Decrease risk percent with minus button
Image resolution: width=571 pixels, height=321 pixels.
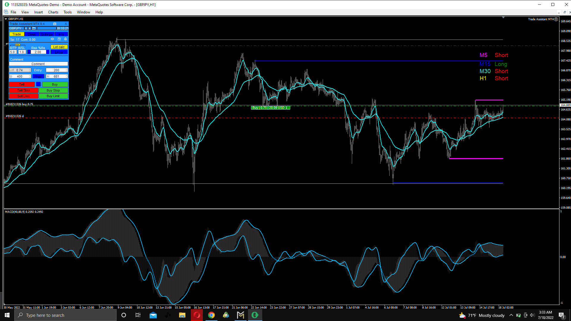point(29,52)
